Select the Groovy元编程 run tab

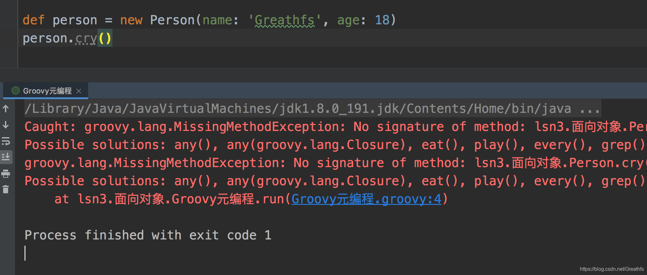point(46,91)
